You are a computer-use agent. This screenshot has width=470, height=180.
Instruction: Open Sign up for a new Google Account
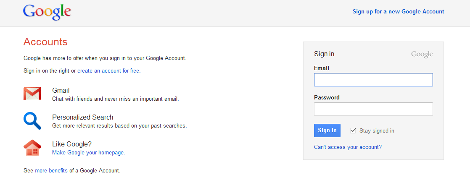398,12
